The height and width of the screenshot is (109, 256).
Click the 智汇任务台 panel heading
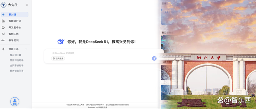point(167,32)
